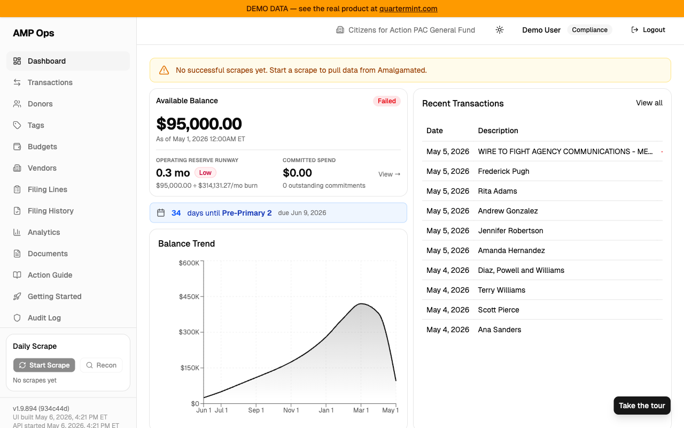Select Analytics from the sidebar
The image size is (684, 428).
(68, 232)
